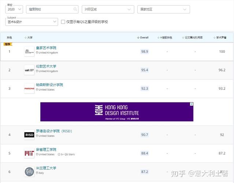Click United Kingdom under 伦敦艺术大学

coord(48,71)
